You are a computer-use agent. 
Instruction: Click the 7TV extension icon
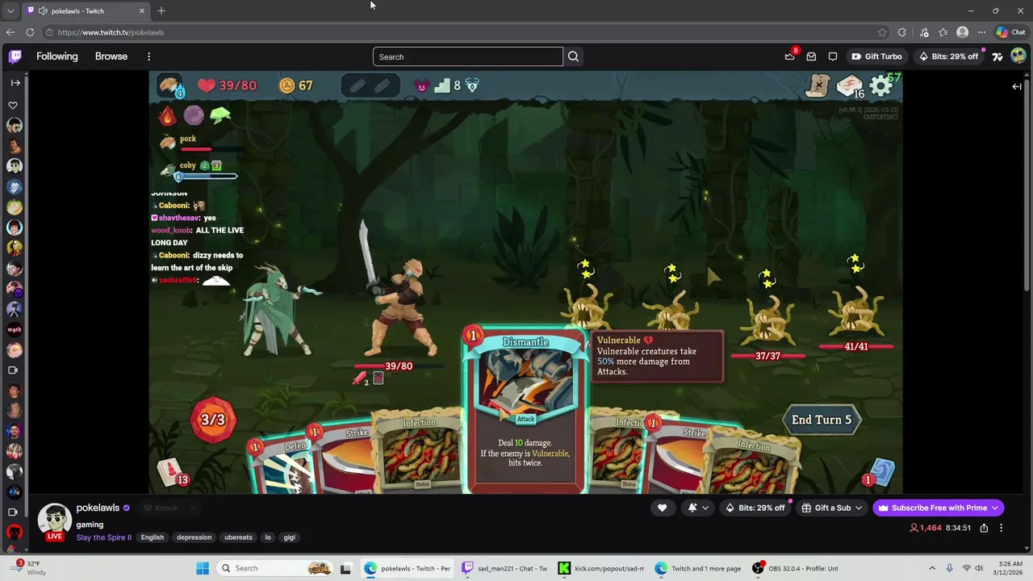tap(997, 56)
